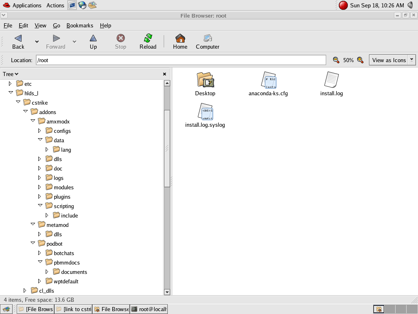The image size is (418, 314).
Task: Select the logs folder in tree
Action: 55,178
